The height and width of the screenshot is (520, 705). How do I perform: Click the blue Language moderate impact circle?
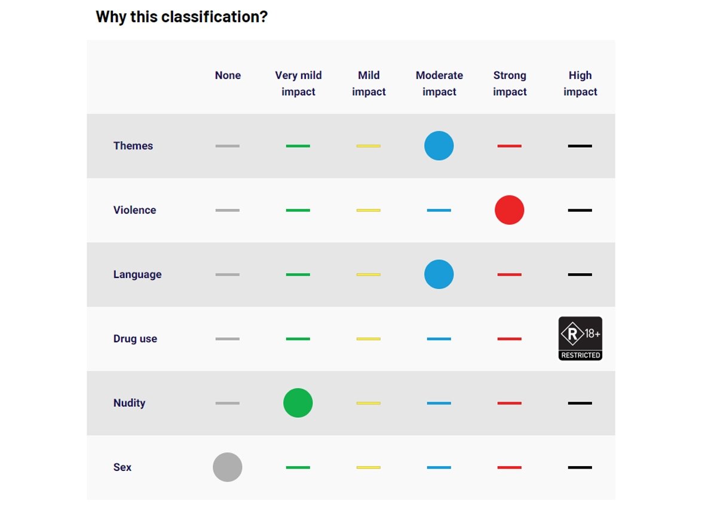pos(439,274)
